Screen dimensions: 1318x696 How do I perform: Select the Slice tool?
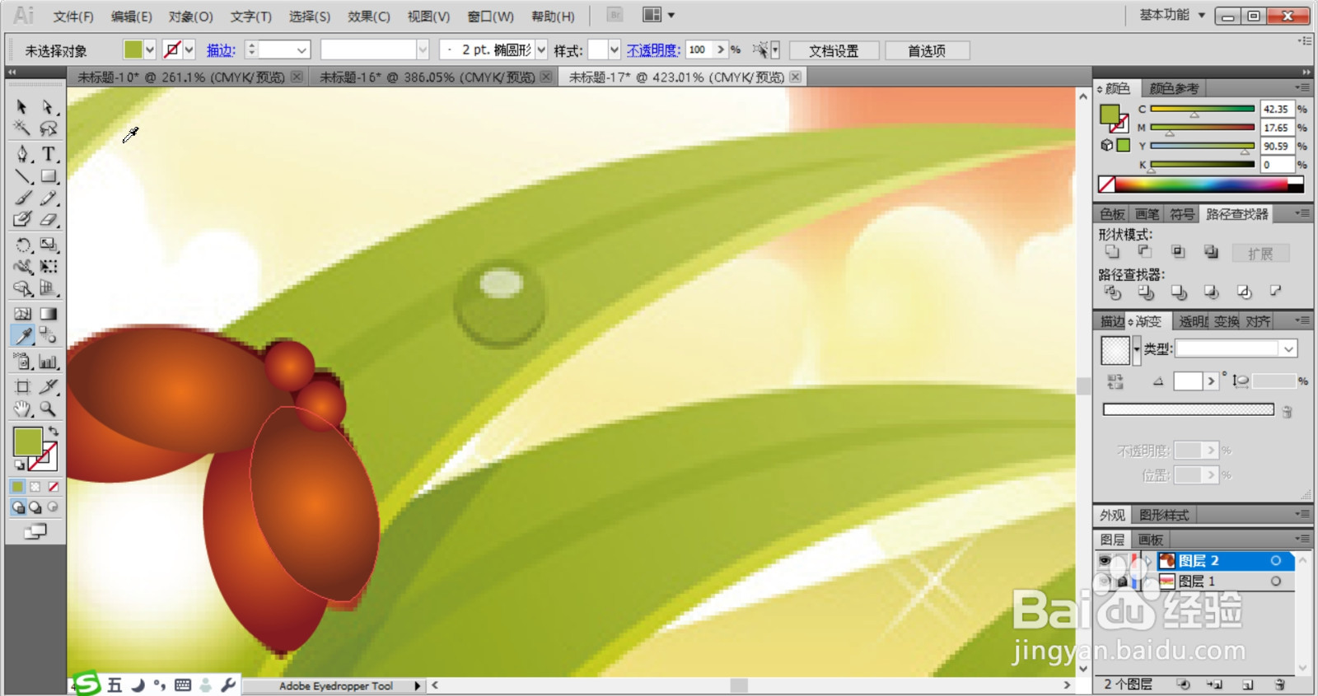pyautogui.click(x=49, y=386)
